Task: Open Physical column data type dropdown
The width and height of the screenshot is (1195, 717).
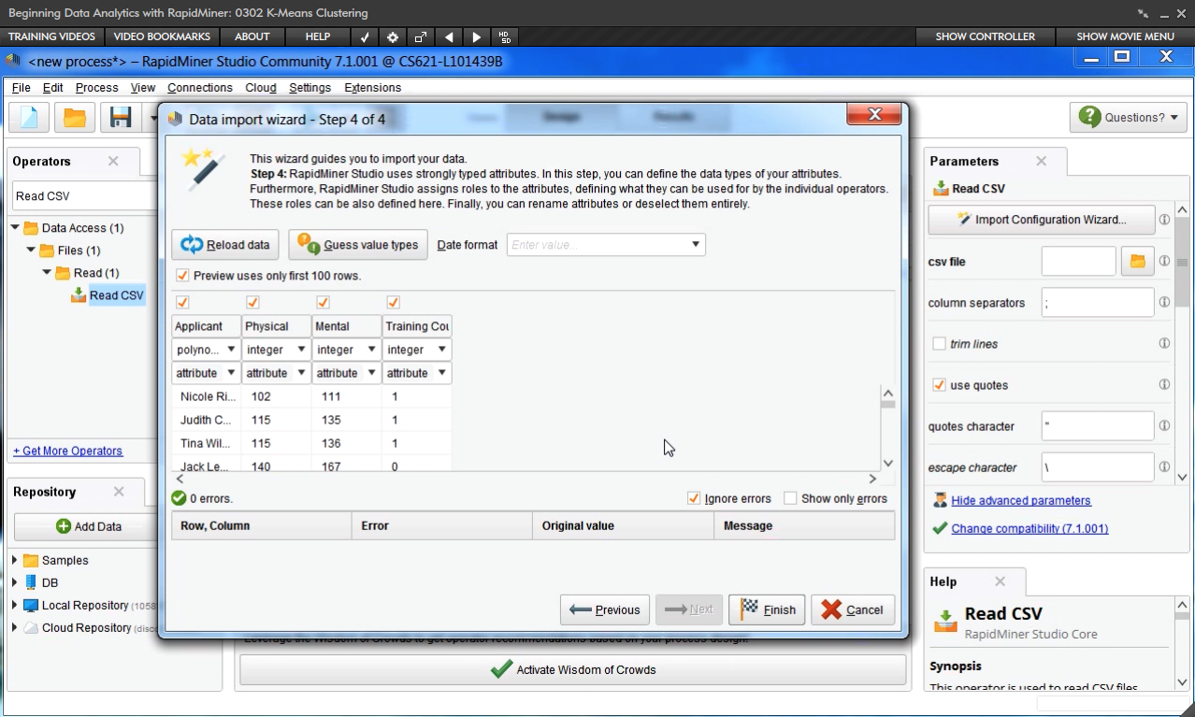Action: click(301, 350)
